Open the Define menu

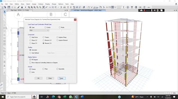point(17,4)
